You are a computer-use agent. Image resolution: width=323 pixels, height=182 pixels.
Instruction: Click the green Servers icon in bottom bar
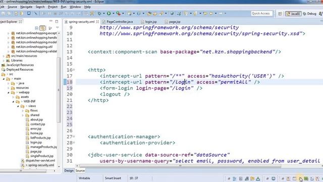306,178
